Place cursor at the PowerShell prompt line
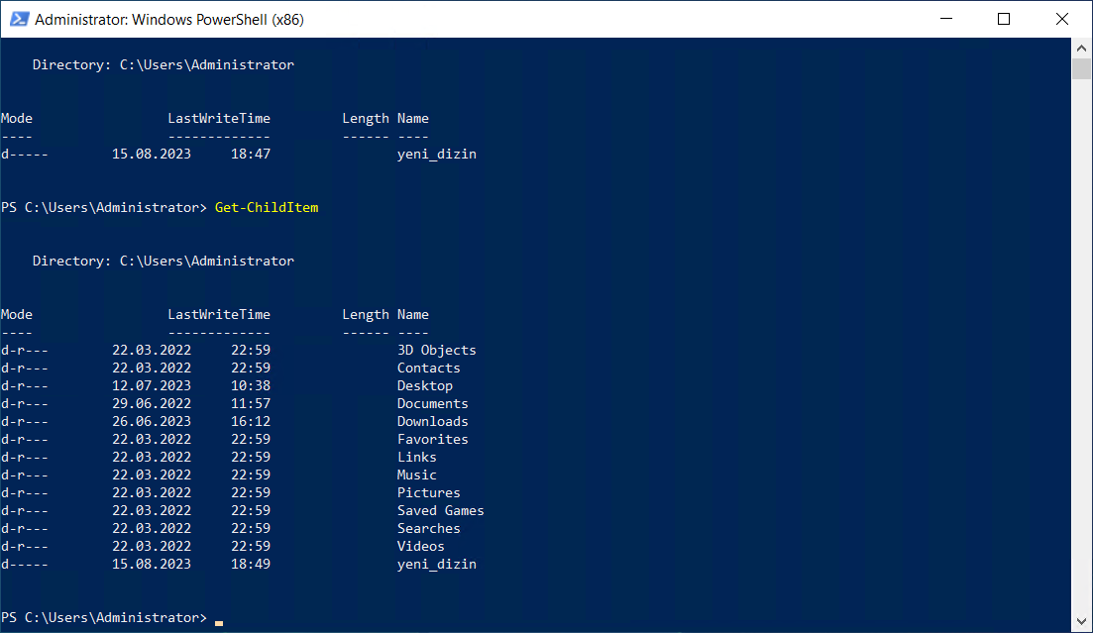The width and height of the screenshot is (1093, 633). (x=218, y=617)
